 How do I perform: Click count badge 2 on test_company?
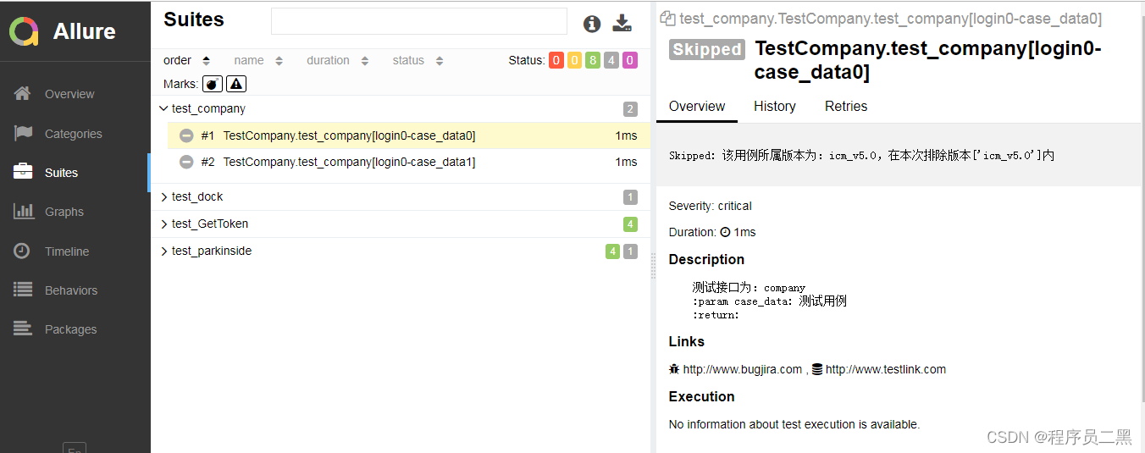pos(630,109)
